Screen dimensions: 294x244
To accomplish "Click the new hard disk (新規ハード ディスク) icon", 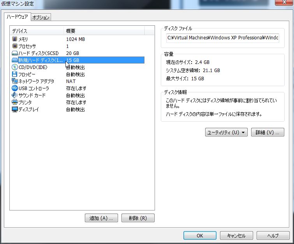I will click(x=15, y=60).
